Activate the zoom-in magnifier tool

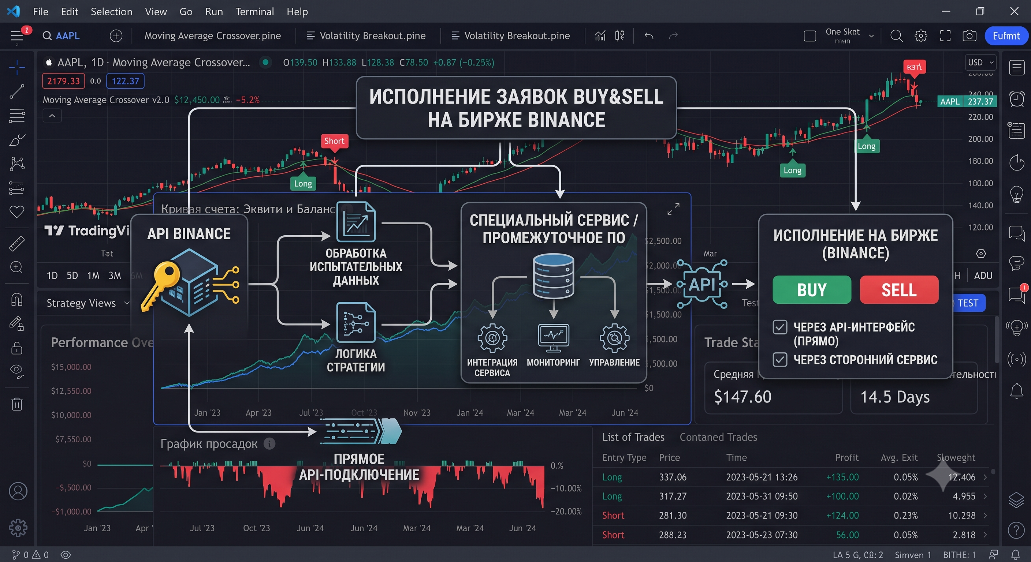(17, 267)
